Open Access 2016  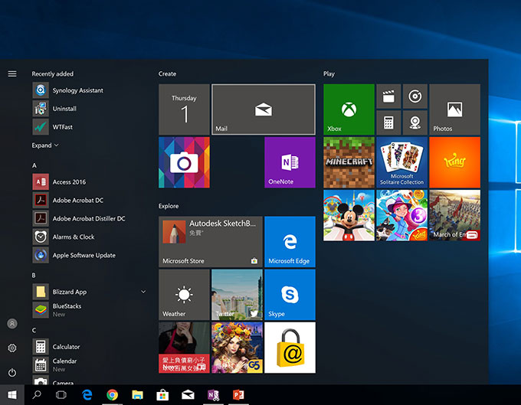pyautogui.click(x=89, y=182)
